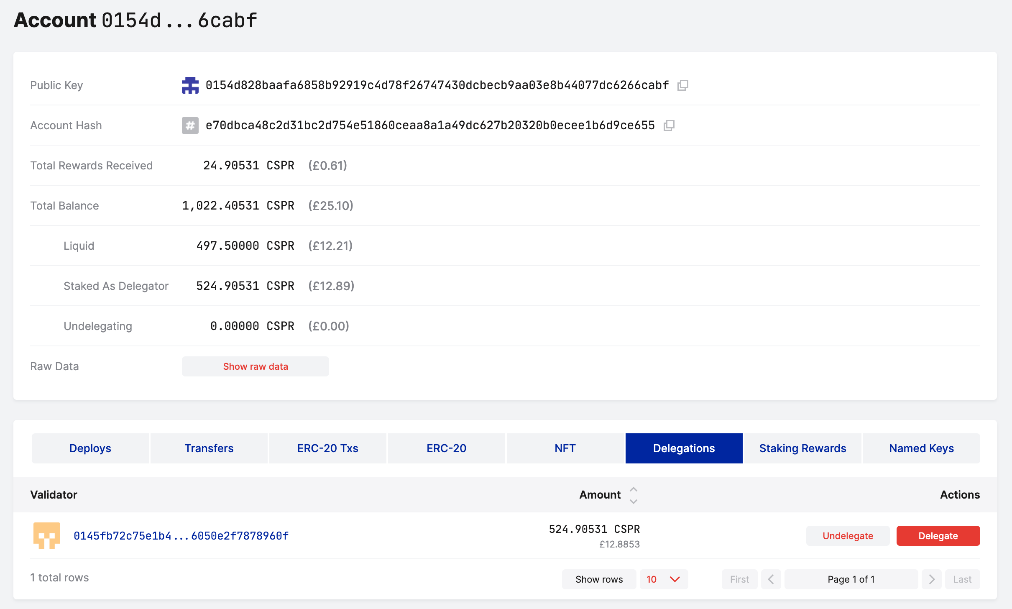Select the Named Keys tab

(921, 448)
